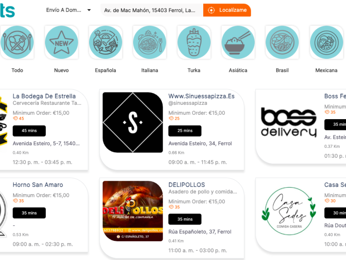Click the Casa Sedes logo thumbnail
The height and width of the screenshot is (260, 346).
tap(288, 211)
